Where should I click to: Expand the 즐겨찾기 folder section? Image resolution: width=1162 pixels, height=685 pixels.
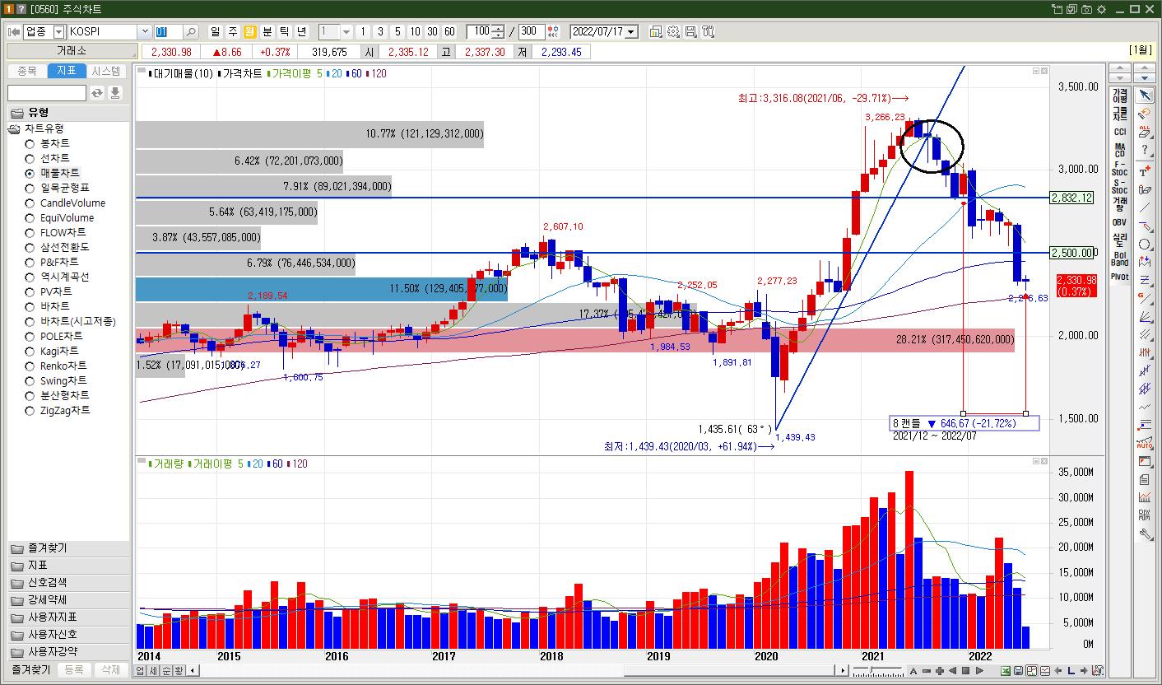(x=67, y=548)
